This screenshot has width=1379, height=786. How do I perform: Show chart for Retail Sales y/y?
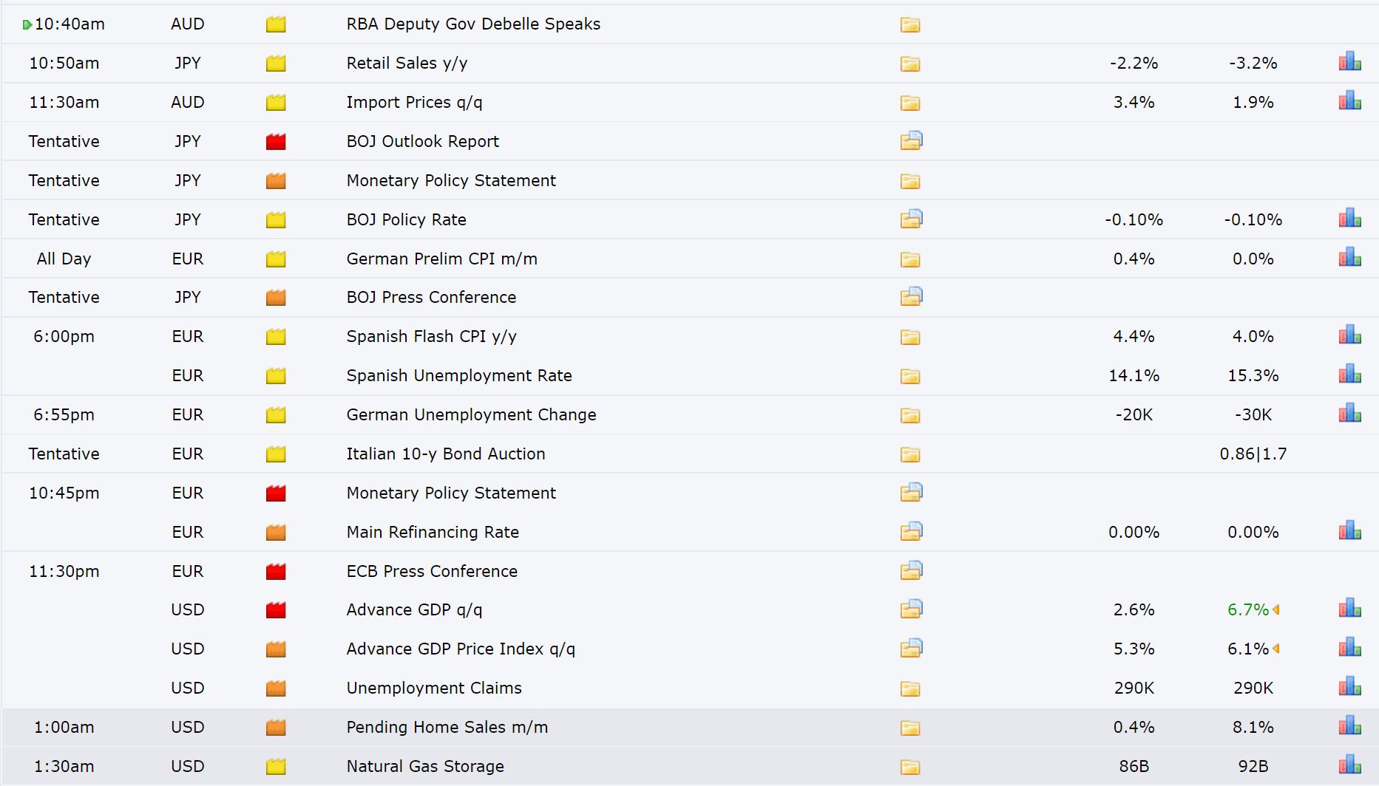point(1349,61)
